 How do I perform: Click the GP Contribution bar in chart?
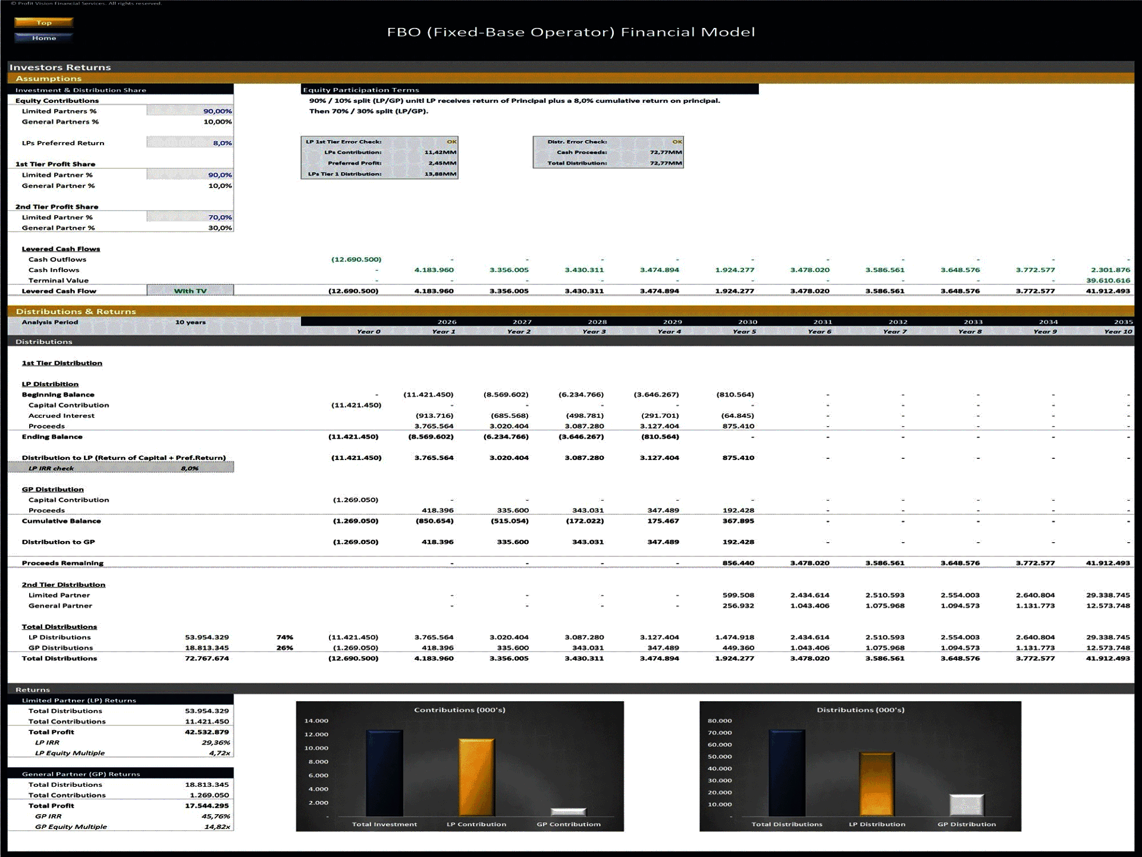[x=569, y=812]
